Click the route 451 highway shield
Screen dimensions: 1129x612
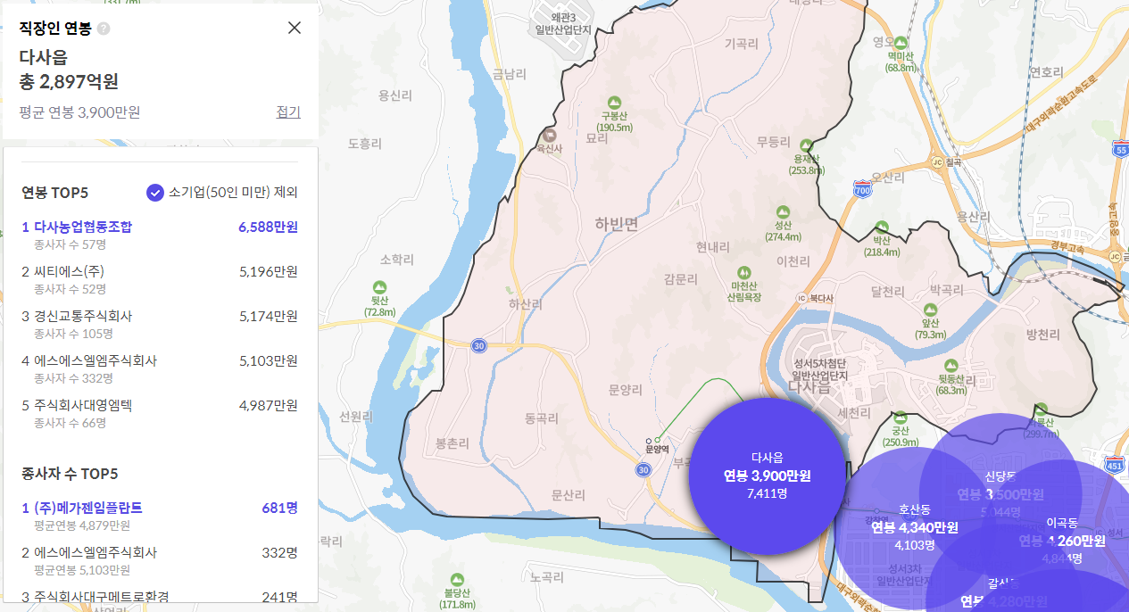(x=1114, y=464)
